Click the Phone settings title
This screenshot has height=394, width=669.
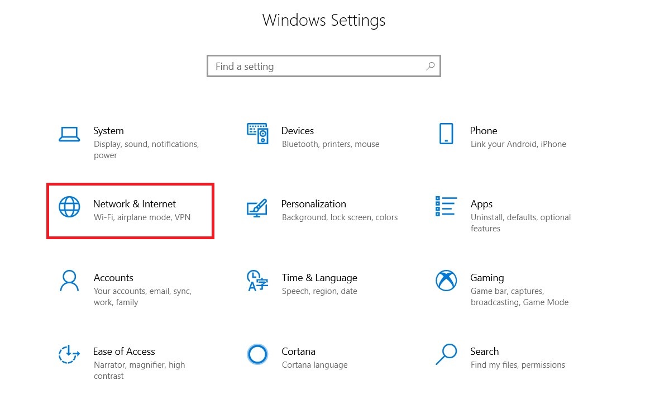point(484,131)
